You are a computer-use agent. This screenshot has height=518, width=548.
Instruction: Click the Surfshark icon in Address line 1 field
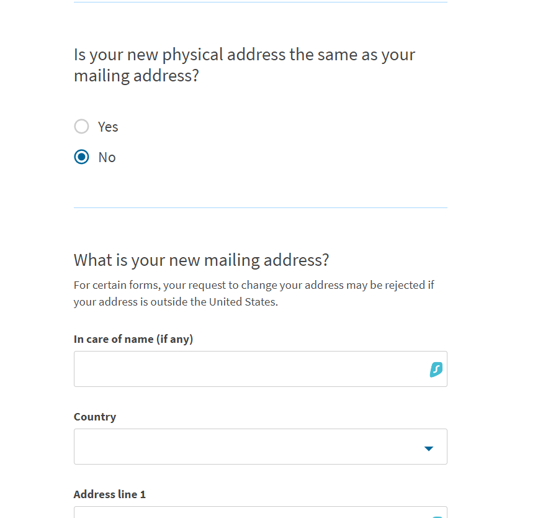[x=437, y=517]
